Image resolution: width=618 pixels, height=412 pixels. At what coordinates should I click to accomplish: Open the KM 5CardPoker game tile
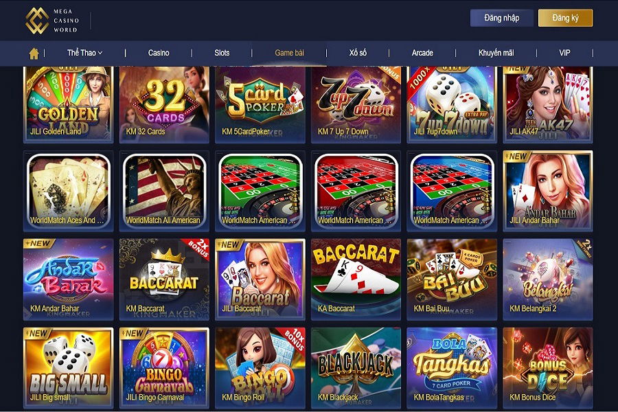click(260, 104)
